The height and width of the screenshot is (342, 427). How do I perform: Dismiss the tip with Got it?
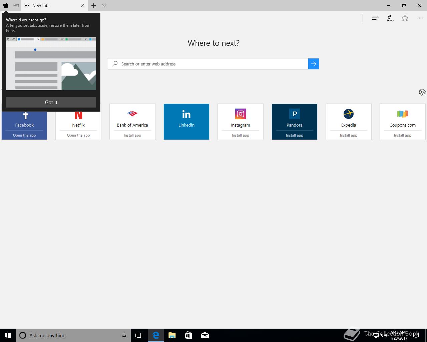pyautogui.click(x=51, y=102)
